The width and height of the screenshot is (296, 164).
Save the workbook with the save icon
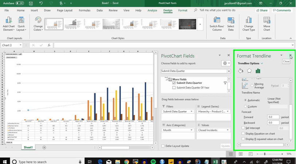[x=31, y=3]
